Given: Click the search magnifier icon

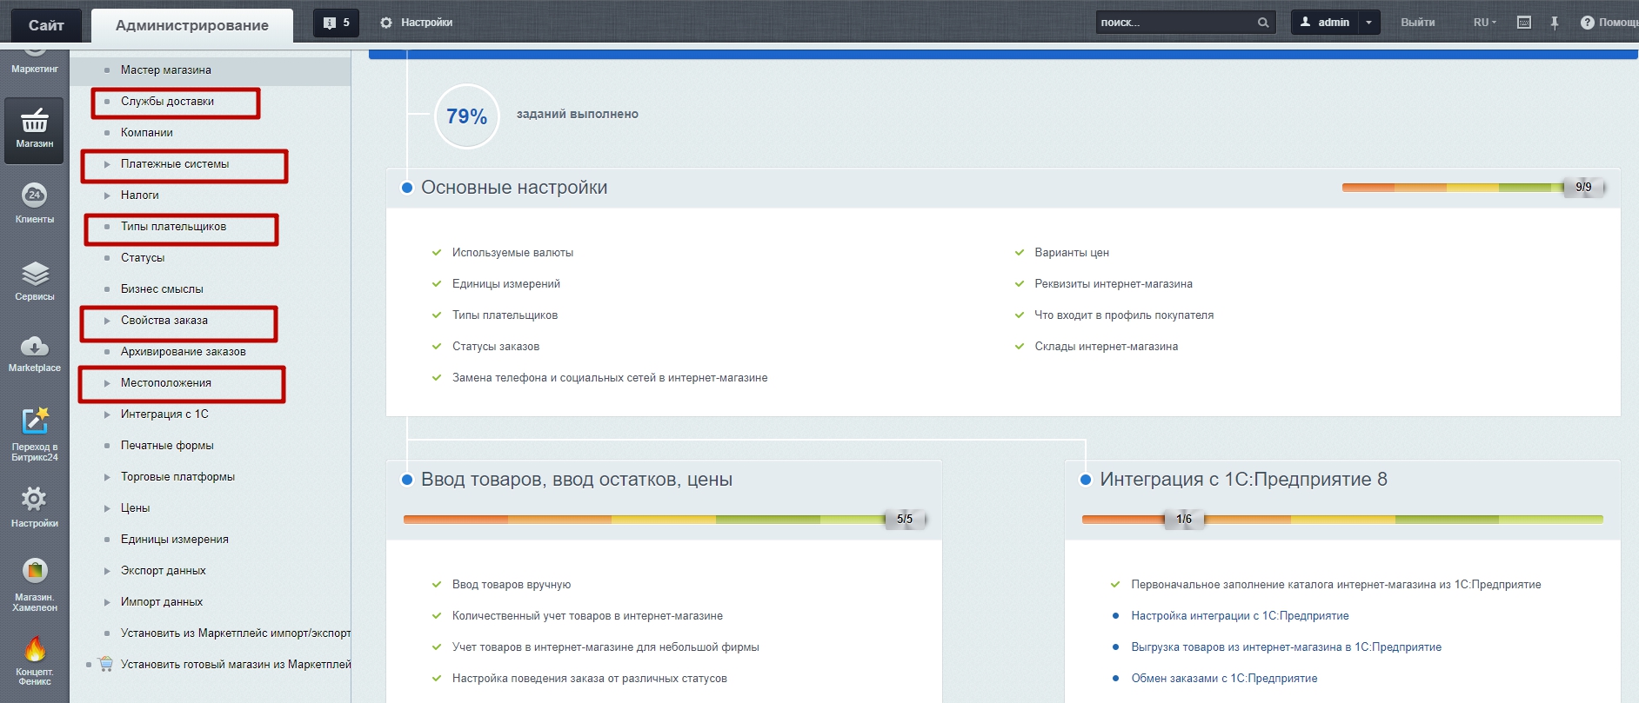Looking at the screenshot, I should [1262, 23].
